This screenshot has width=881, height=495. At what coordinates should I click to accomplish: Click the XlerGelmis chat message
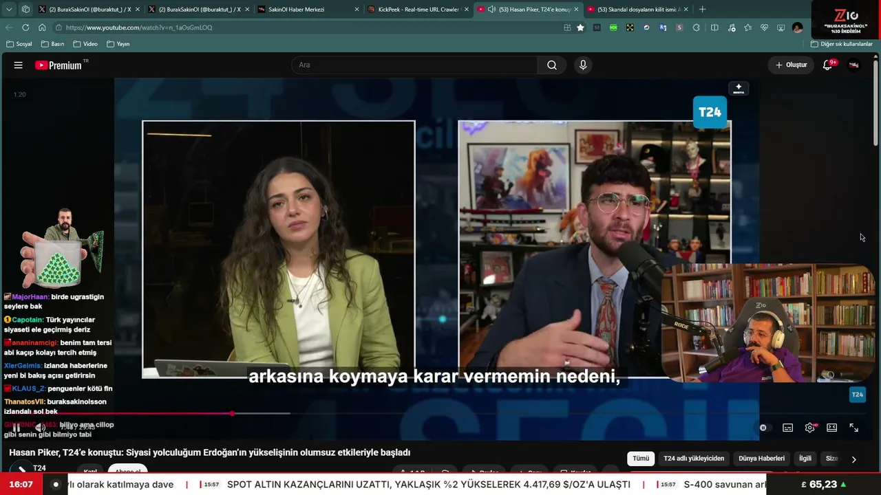(56, 371)
